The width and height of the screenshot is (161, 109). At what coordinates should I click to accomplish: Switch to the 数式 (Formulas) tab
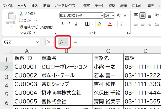[x=87, y=5]
